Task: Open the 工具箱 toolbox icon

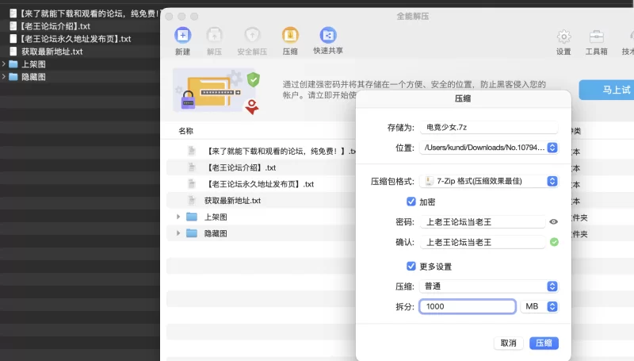Action: coord(596,36)
